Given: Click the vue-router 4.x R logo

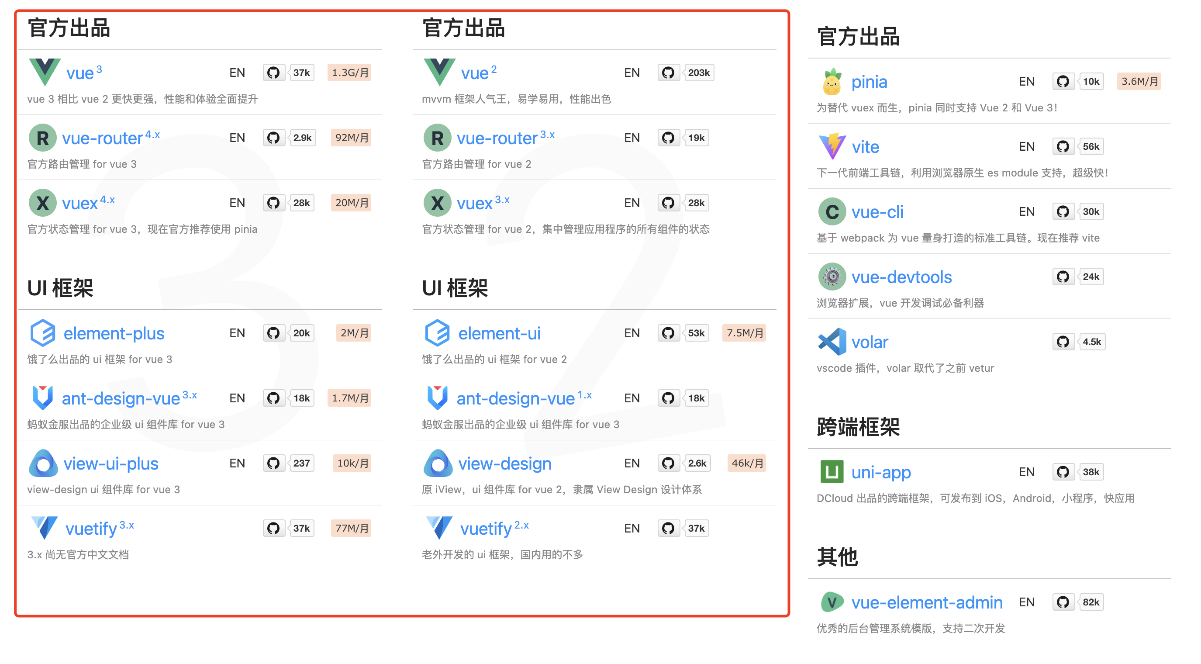Looking at the screenshot, I should point(42,138).
